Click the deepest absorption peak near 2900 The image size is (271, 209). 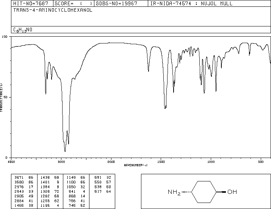tap(65, 151)
